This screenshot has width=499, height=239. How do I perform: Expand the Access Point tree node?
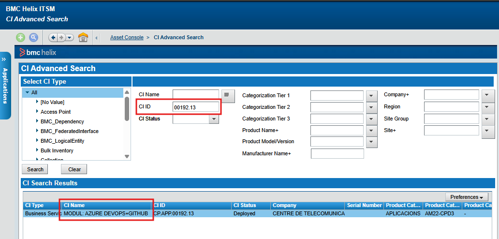38,112
